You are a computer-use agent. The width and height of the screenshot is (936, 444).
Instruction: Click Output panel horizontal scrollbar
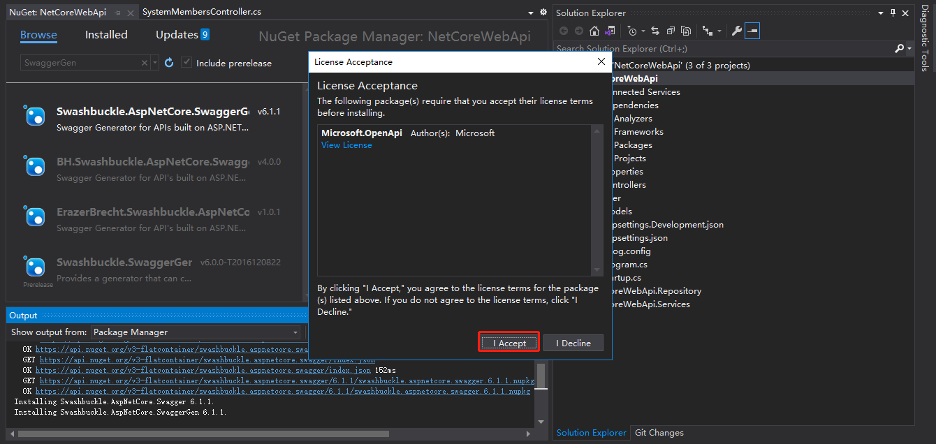coord(203,434)
